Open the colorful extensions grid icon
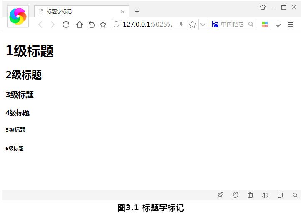301x214 pixels. pyautogui.click(x=265, y=24)
